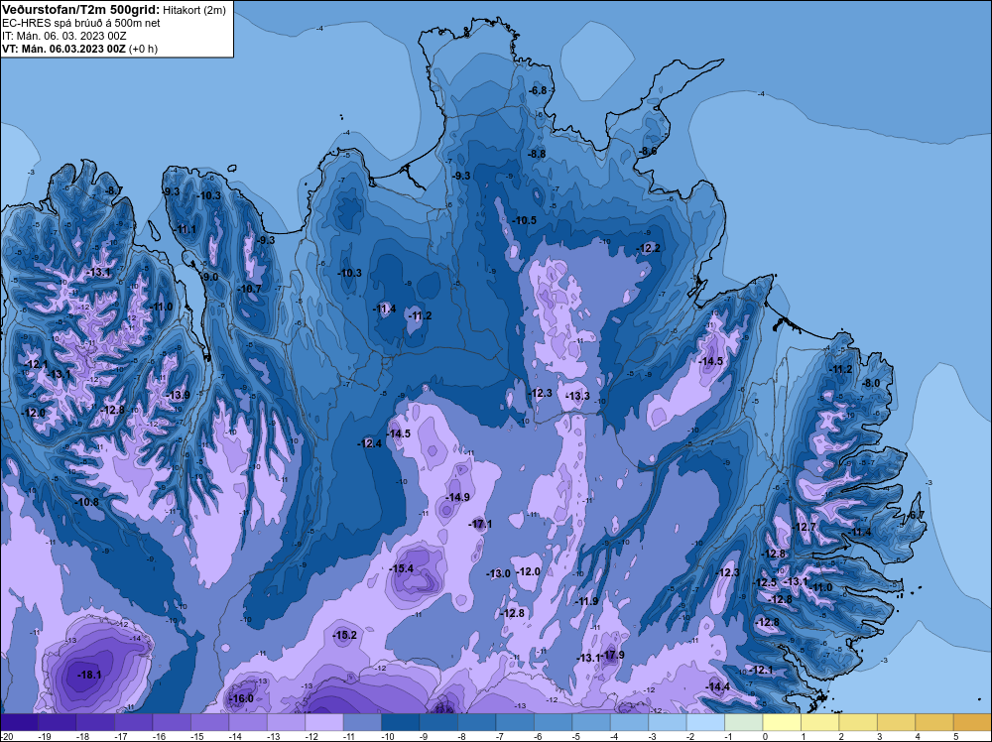
Task: Click the -12.2 temperature label
Action: click(649, 248)
